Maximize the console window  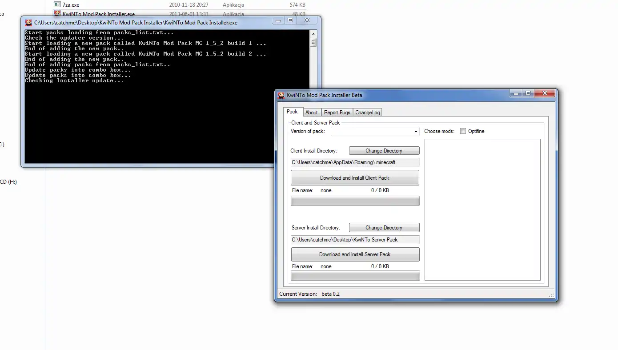[x=290, y=20]
